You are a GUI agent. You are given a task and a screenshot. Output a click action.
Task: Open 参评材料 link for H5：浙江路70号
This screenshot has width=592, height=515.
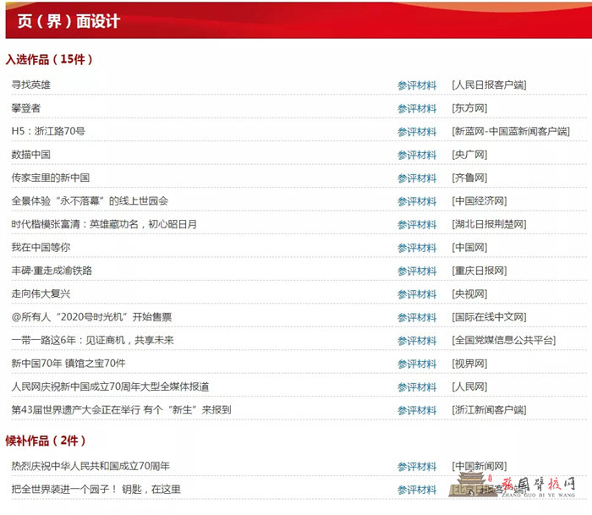(x=417, y=132)
